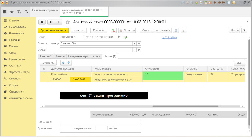The height and width of the screenshot is (137, 252).
Task: Open calendar picker for document date
Action: (119, 37)
